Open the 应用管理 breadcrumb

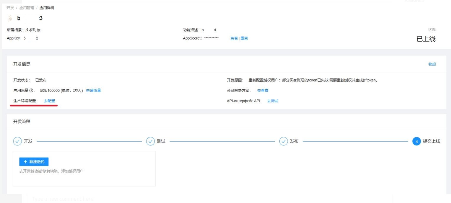point(27,8)
